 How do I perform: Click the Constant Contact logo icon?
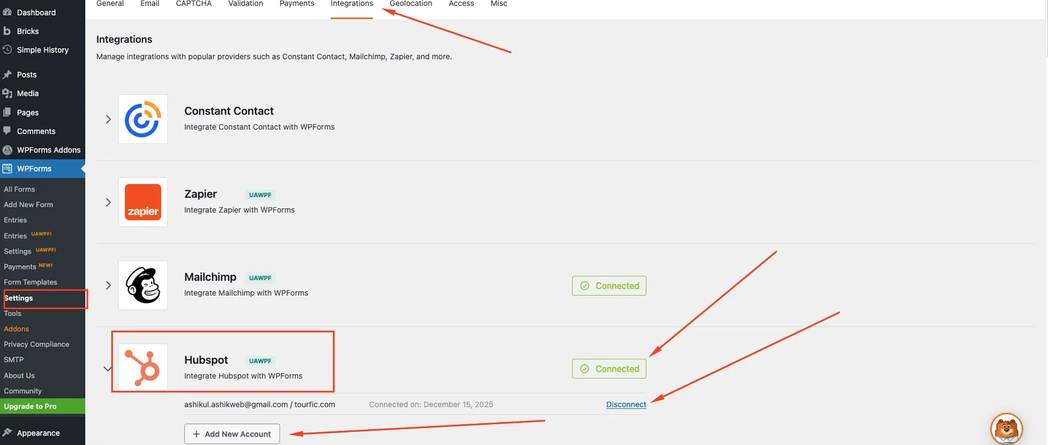[143, 119]
